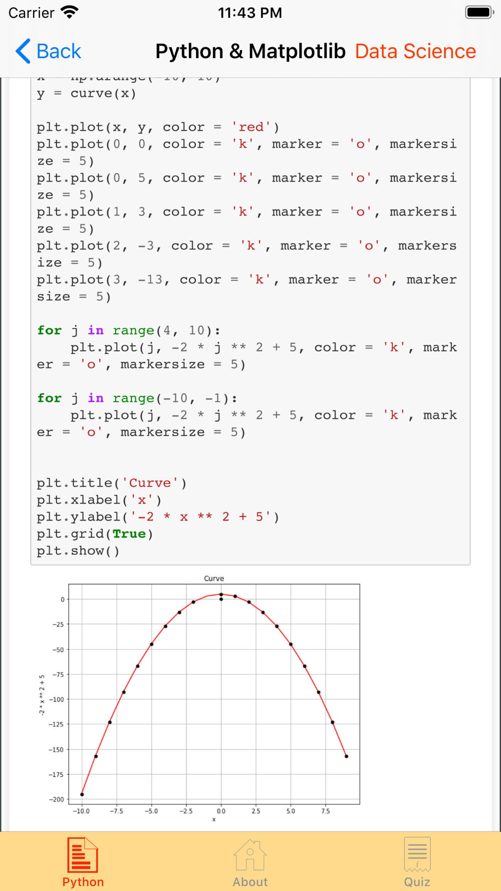Viewport: 501px width, 891px height.
Task: Tap the -100 y-axis tick label
Action: pyautogui.click(x=56, y=699)
